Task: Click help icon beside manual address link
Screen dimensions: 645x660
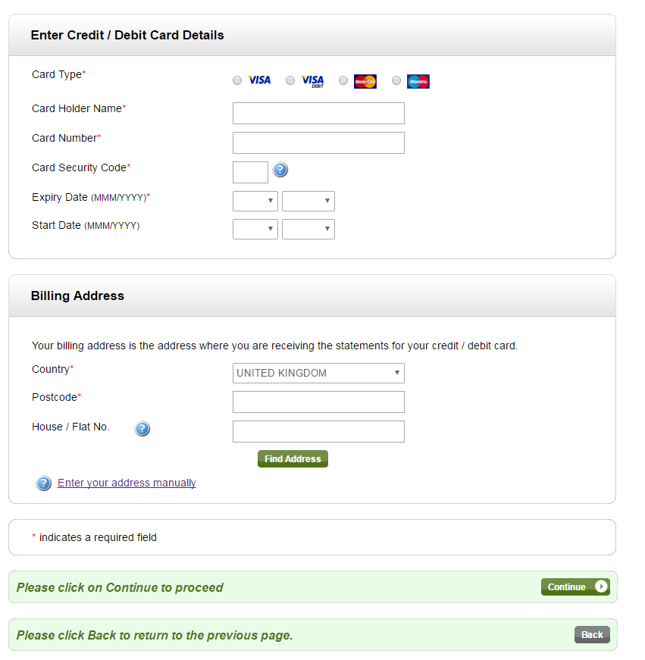Action: tap(44, 483)
